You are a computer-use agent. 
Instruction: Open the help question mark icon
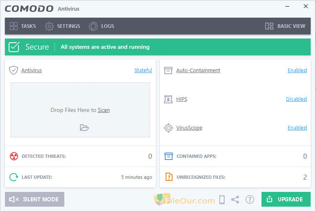tap(250, 200)
